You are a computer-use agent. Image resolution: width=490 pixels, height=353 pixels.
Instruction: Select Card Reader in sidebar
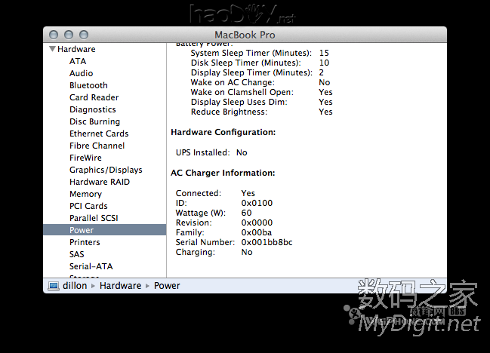click(x=94, y=97)
